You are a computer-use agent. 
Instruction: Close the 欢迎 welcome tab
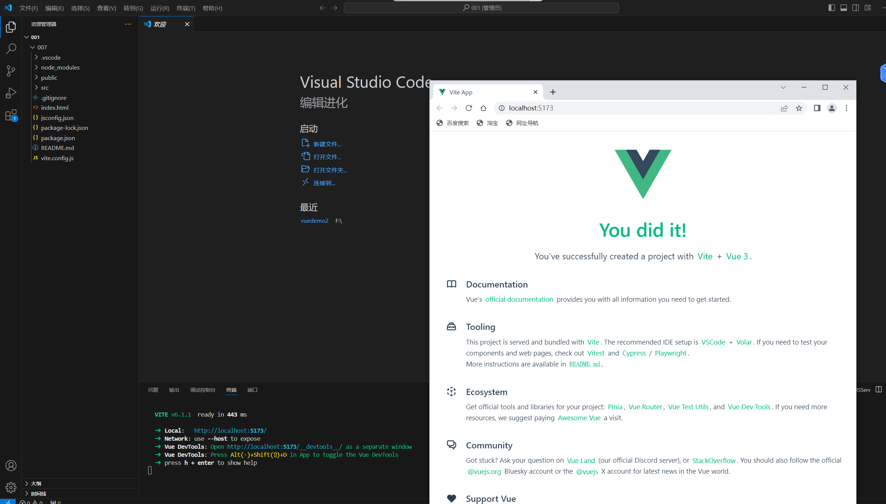(187, 24)
